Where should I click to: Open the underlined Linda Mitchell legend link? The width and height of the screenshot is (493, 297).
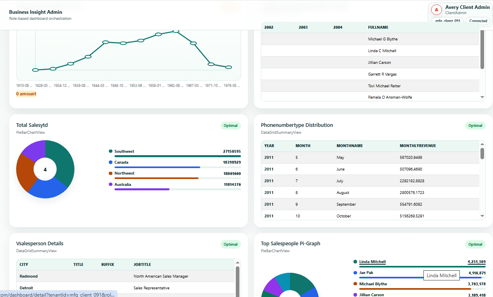tap(372, 262)
